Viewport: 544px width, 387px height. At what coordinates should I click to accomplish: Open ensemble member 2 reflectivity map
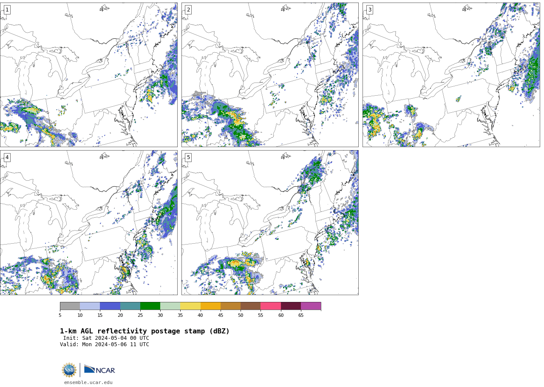pos(270,75)
